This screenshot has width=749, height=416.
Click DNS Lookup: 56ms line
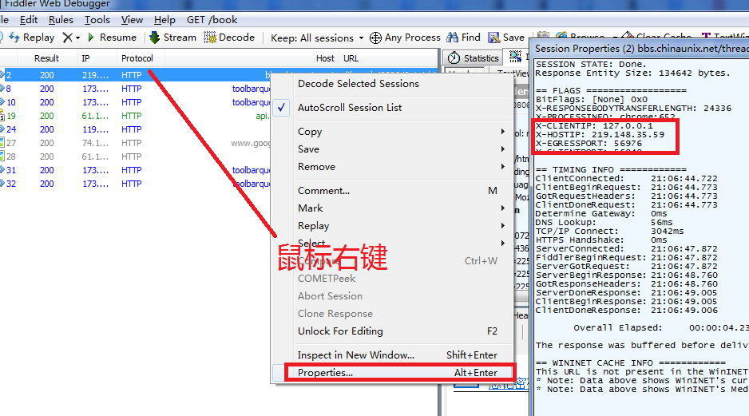click(604, 223)
